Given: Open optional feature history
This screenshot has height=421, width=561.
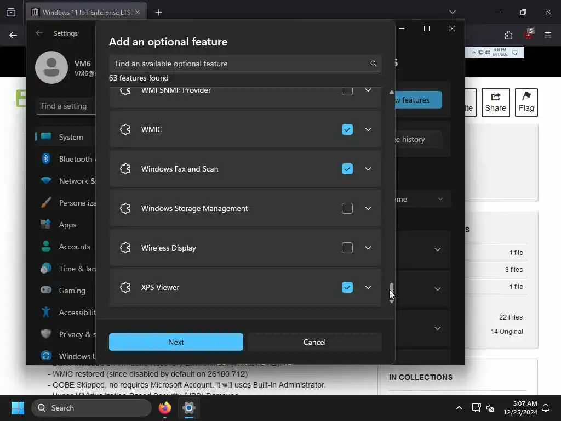Looking at the screenshot, I should [418, 139].
